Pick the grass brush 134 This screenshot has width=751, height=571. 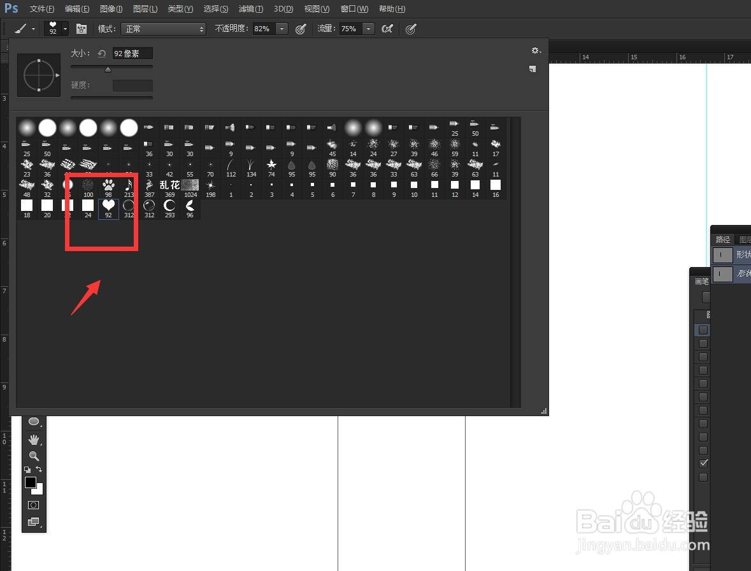coord(251,168)
